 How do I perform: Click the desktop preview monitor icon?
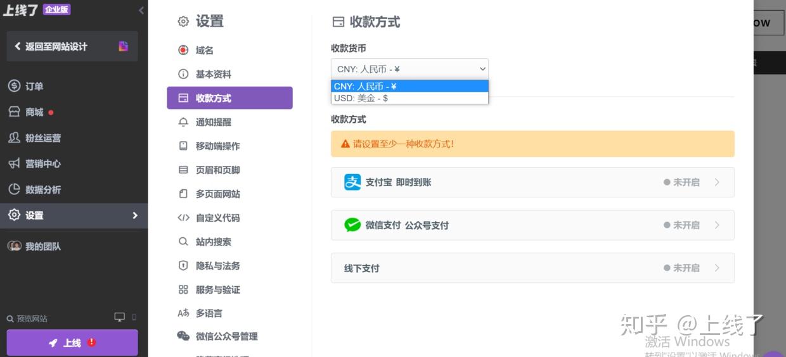coord(120,317)
